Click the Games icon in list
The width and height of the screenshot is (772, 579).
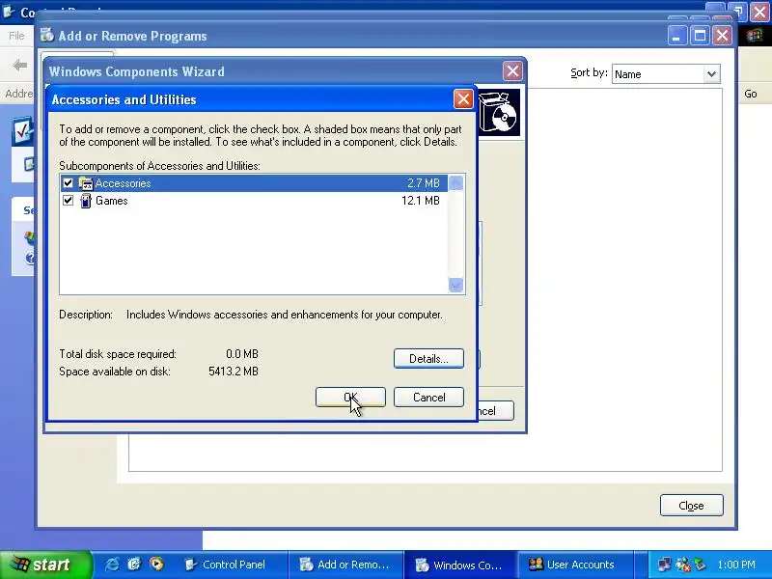[x=86, y=201]
